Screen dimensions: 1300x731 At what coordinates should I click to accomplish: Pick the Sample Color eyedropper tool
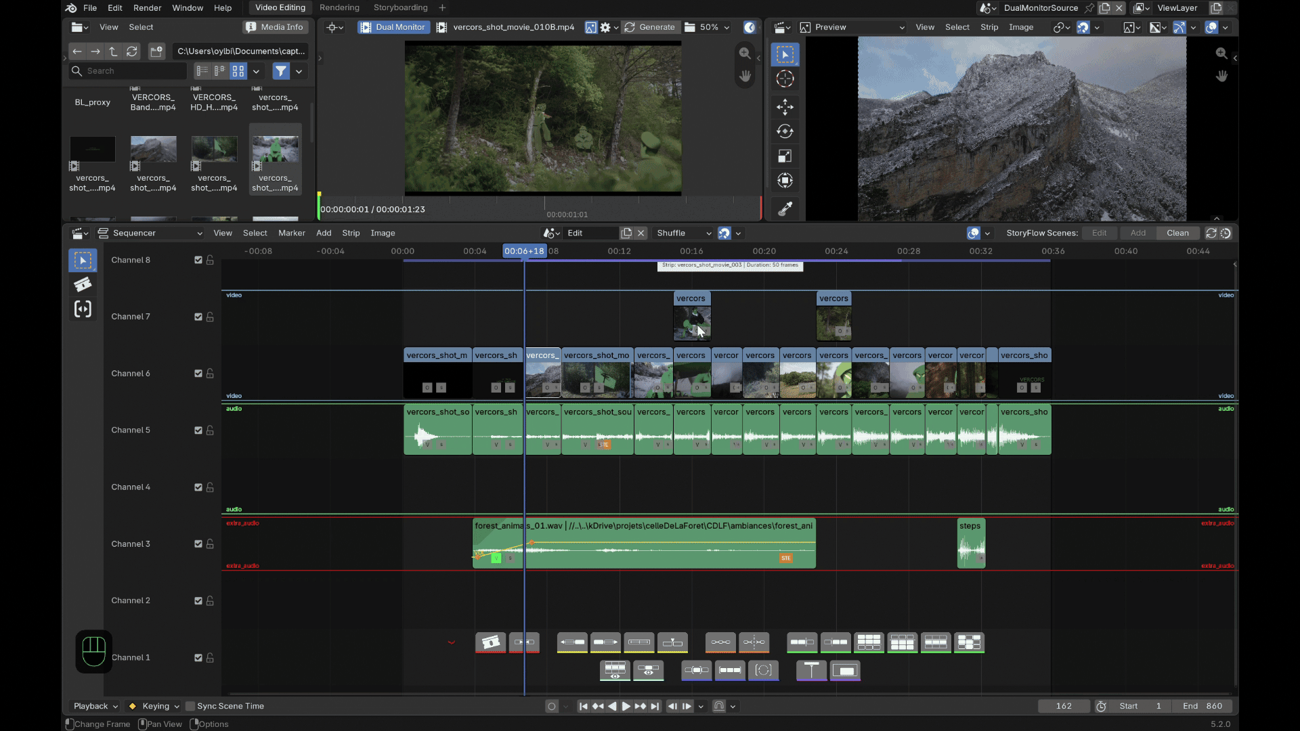point(785,209)
